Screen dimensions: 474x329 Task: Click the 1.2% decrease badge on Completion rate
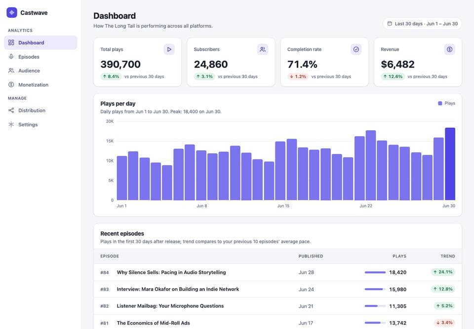[x=298, y=76]
